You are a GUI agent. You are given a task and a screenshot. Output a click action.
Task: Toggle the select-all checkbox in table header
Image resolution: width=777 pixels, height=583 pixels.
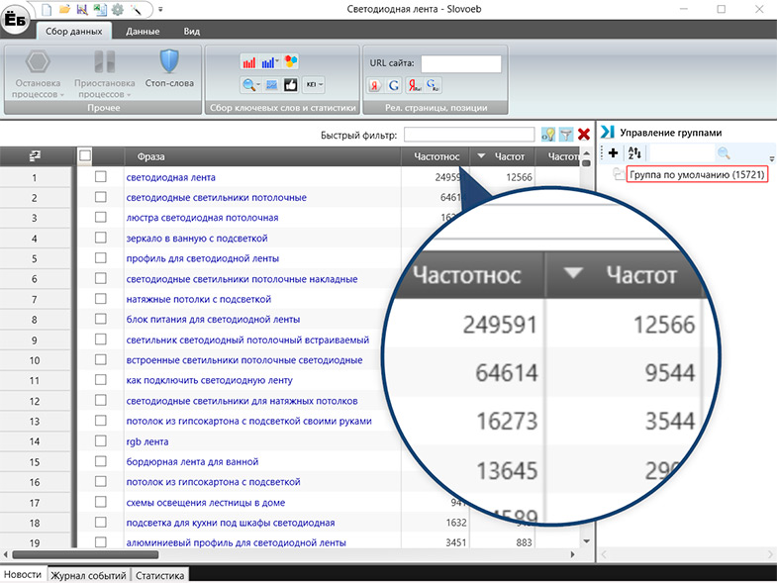point(85,155)
